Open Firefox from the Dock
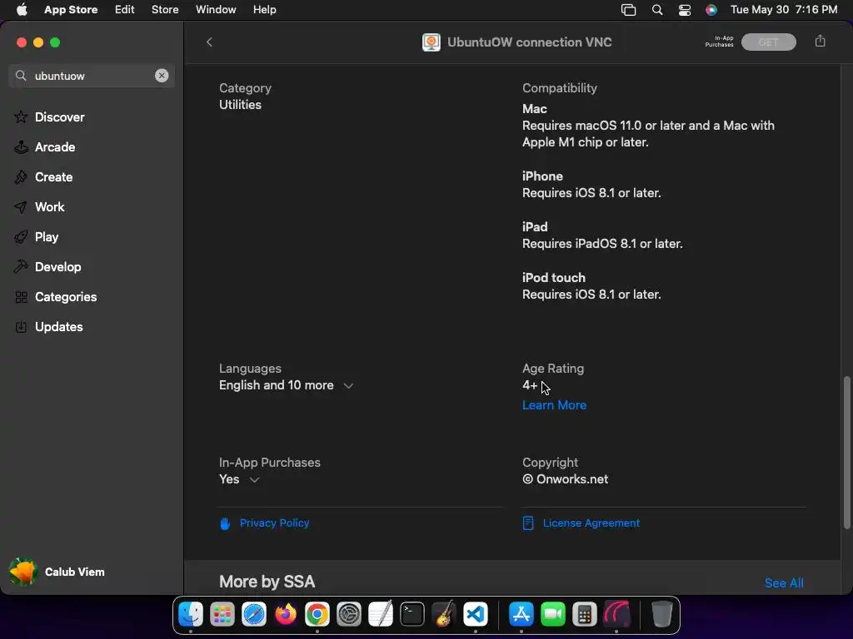Viewport: 853px width, 639px height. tap(286, 615)
